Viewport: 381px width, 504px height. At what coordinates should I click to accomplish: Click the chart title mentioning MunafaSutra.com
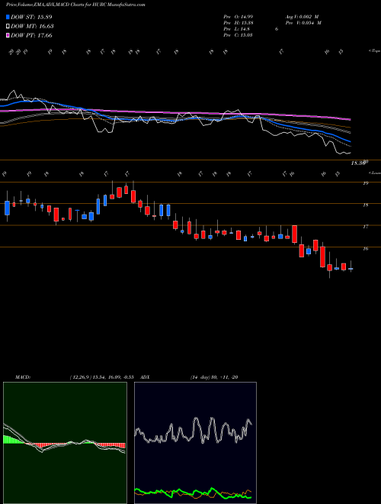point(75,5)
